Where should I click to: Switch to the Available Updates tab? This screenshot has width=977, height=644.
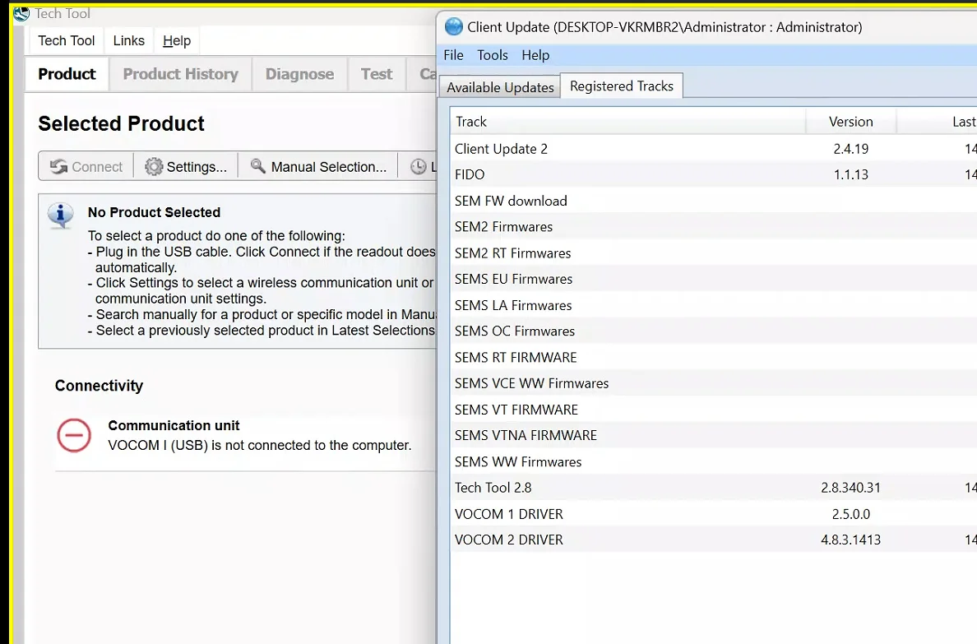[x=500, y=87]
